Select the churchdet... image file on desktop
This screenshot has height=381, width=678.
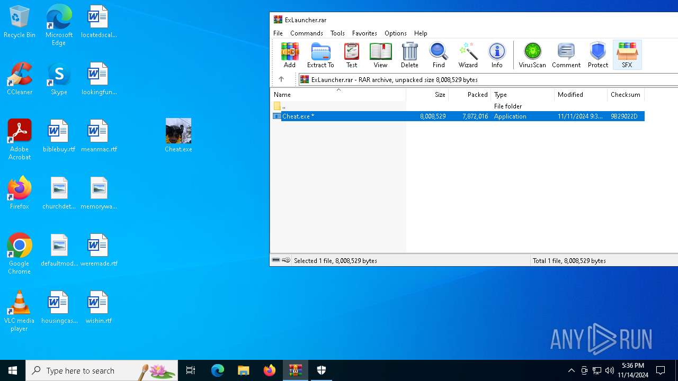coord(59,193)
